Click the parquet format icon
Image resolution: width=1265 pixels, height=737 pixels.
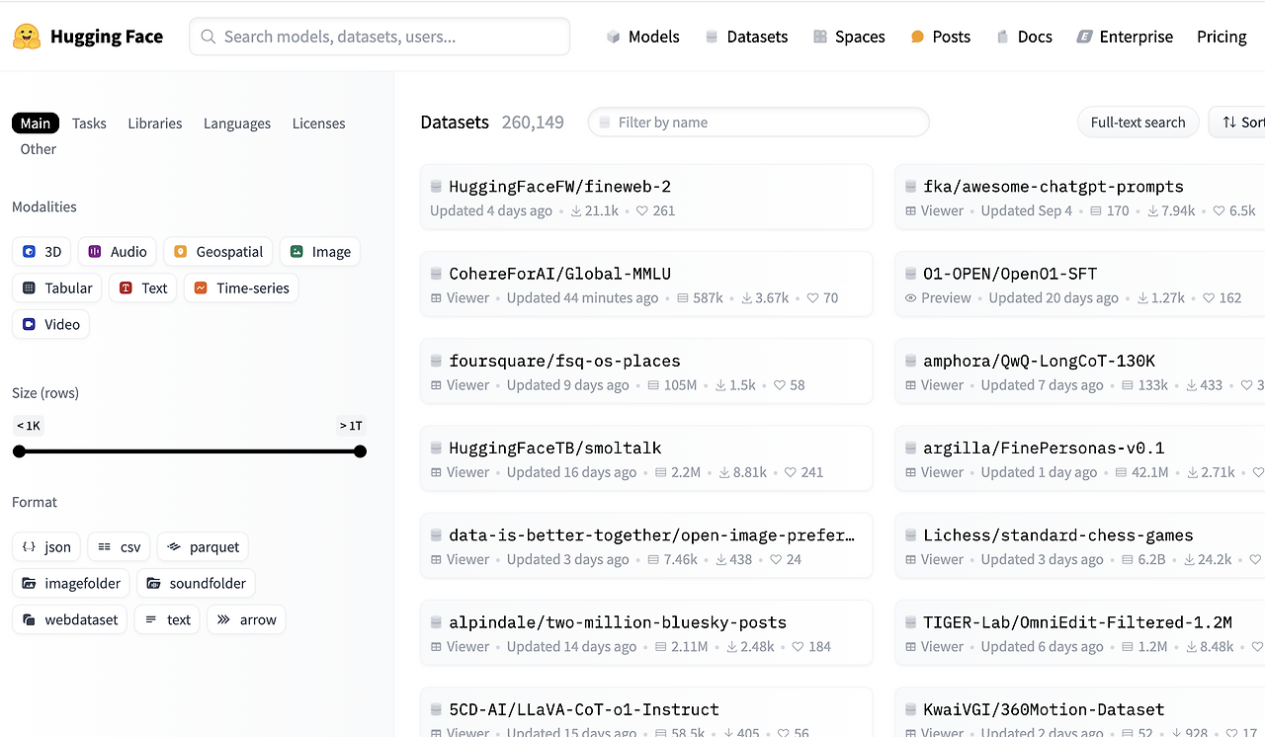pyautogui.click(x=174, y=546)
